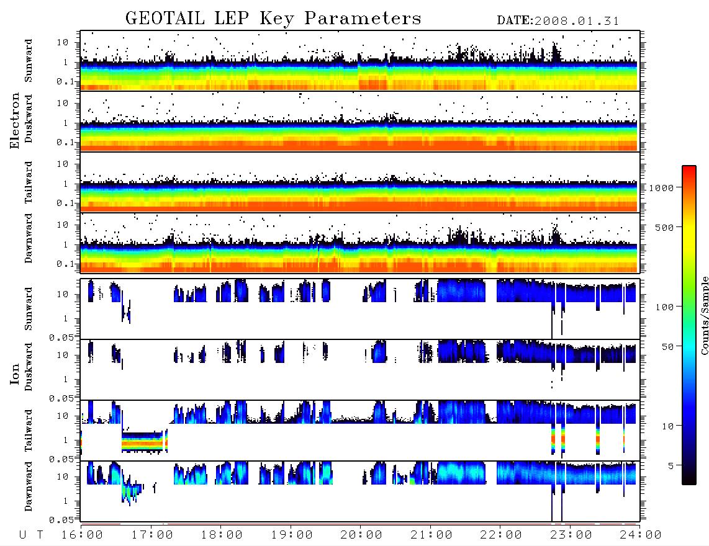Select the "DATE:2008.01.31" label
Image resolution: width=709 pixels, height=546 pixels.
[558, 21]
